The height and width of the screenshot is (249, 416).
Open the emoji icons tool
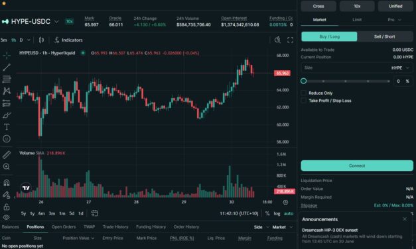pyautogui.click(x=7, y=138)
